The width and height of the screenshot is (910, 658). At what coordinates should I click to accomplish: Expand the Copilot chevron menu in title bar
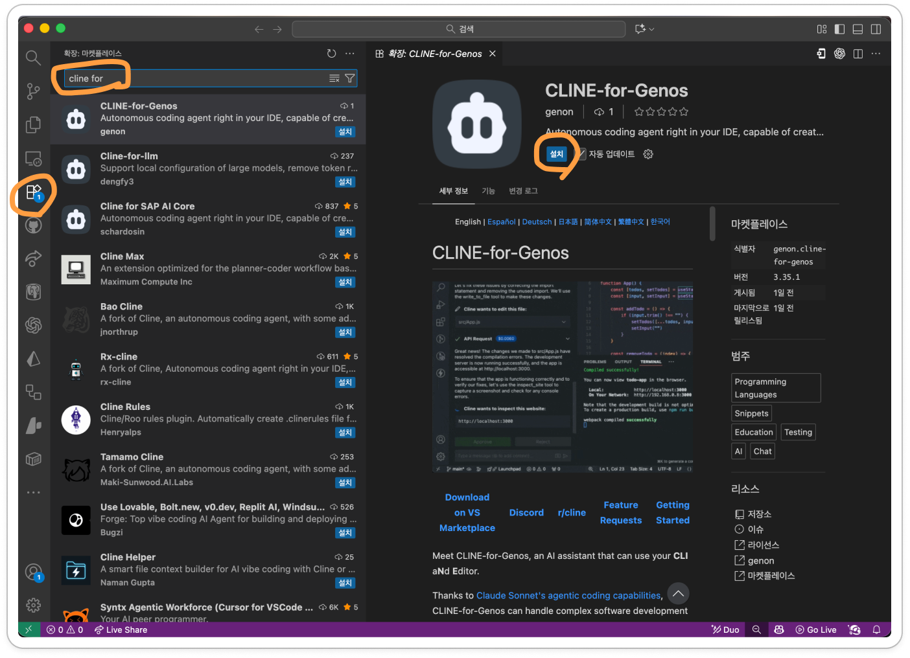pyautogui.click(x=652, y=29)
